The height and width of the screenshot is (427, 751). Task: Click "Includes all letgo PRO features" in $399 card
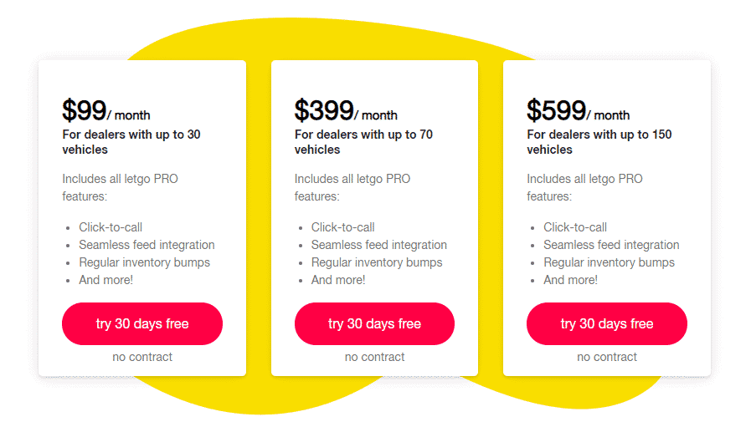tap(352, 187)
